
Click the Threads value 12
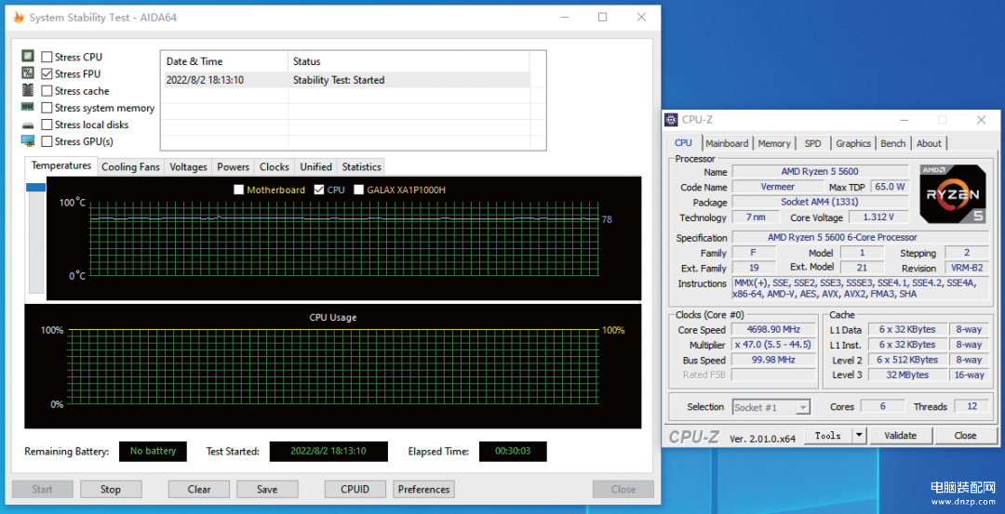click(x=972, y=406)
